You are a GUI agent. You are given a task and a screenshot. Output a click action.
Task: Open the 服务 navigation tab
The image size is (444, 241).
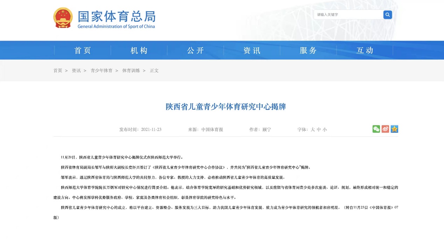(308, 50)
